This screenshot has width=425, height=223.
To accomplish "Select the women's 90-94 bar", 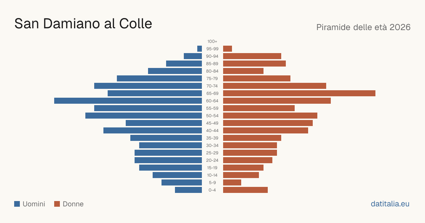I will (252, 56).
